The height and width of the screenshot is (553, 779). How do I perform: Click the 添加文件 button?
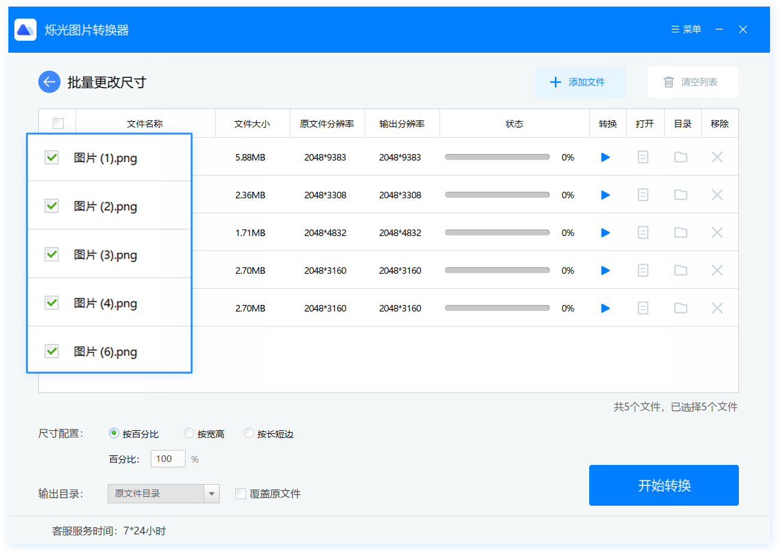(x=580, y=82)
